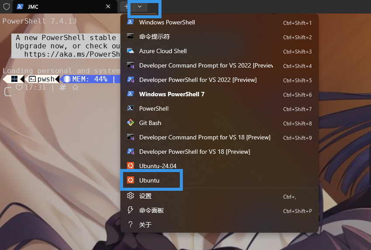Click the Git Bash diamond icon
The image size is (371, 250).
pos(131,122)
